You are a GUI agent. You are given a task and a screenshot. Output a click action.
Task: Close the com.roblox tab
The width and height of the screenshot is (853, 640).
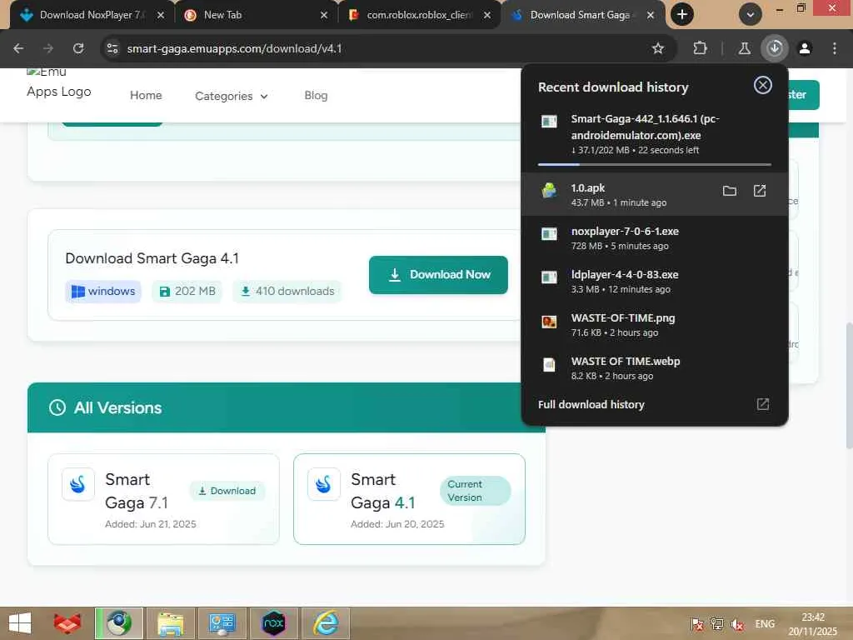(x=486, y=15)
